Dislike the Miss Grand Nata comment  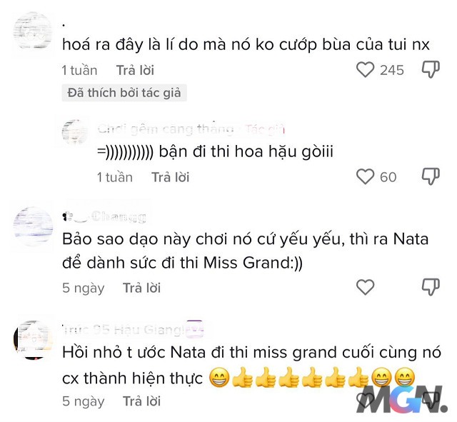click(x=431, y=287)
